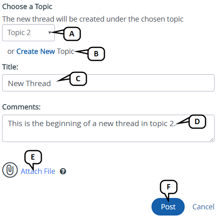Click callout label E
The width and height of the screenshot is (217, 220).
pyautogui.click(x=33, y=157)
